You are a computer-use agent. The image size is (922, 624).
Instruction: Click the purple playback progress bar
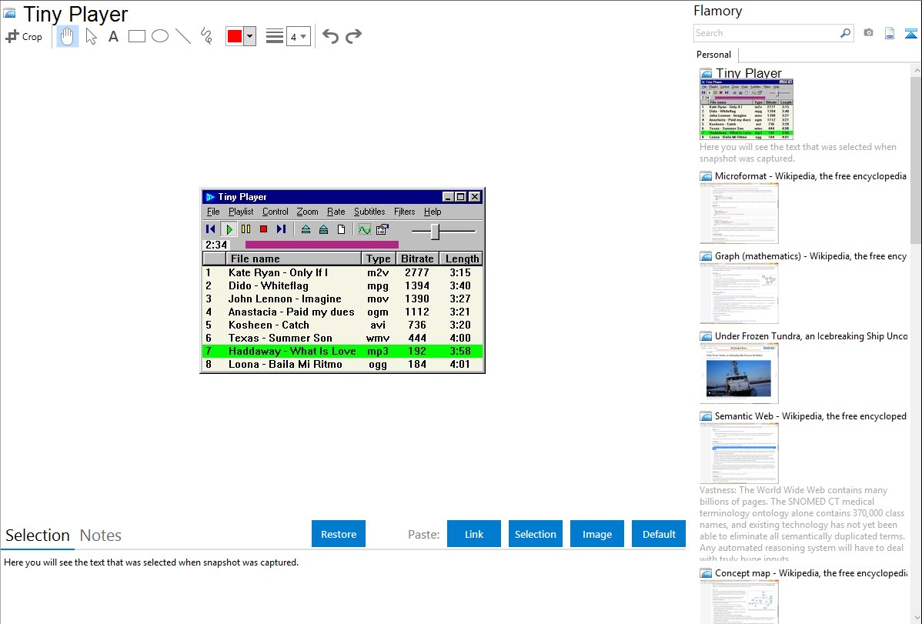tap(322, 245)
